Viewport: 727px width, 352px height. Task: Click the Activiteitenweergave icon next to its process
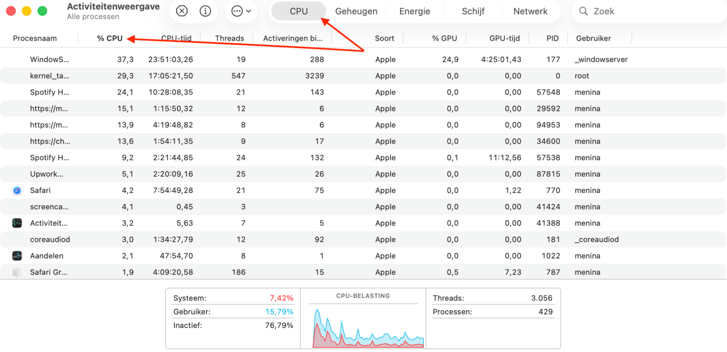[17, 223]
